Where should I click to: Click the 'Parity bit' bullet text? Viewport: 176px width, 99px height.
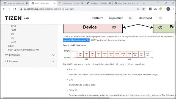[x=73, y=90]
